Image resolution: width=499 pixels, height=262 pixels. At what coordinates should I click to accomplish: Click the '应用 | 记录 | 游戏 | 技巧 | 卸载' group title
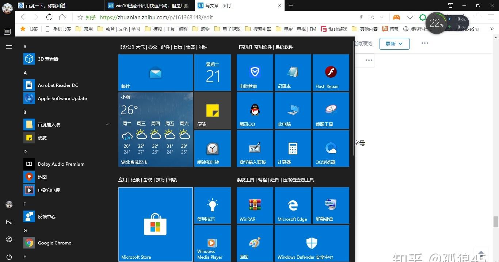coord(148,180)
